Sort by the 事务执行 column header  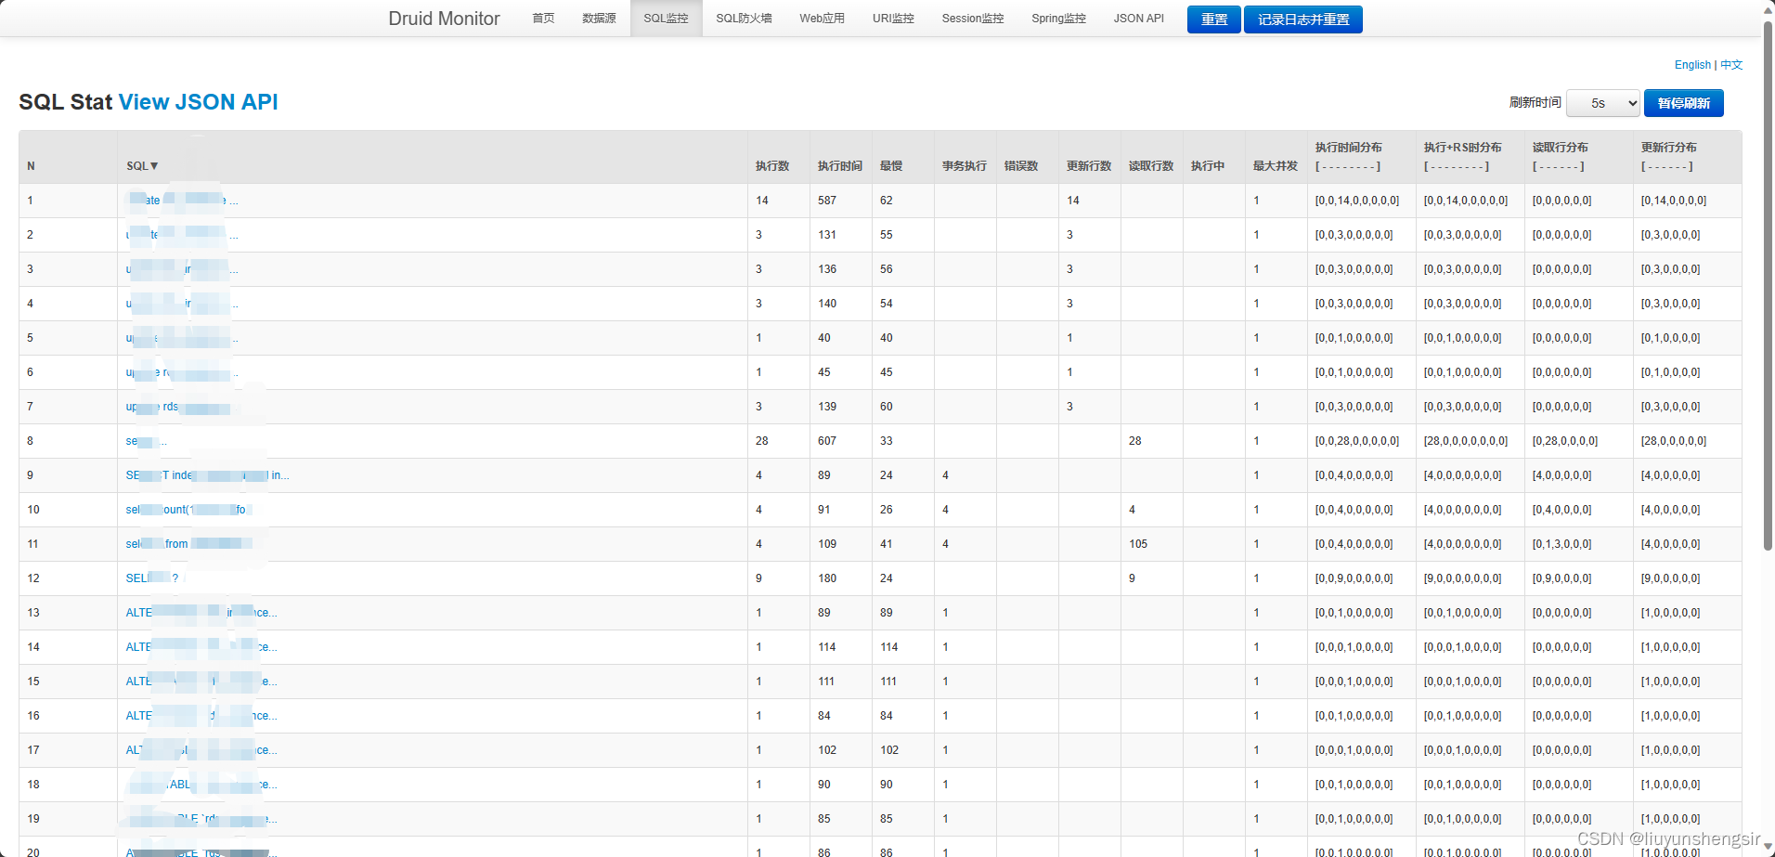pos(964,166)
